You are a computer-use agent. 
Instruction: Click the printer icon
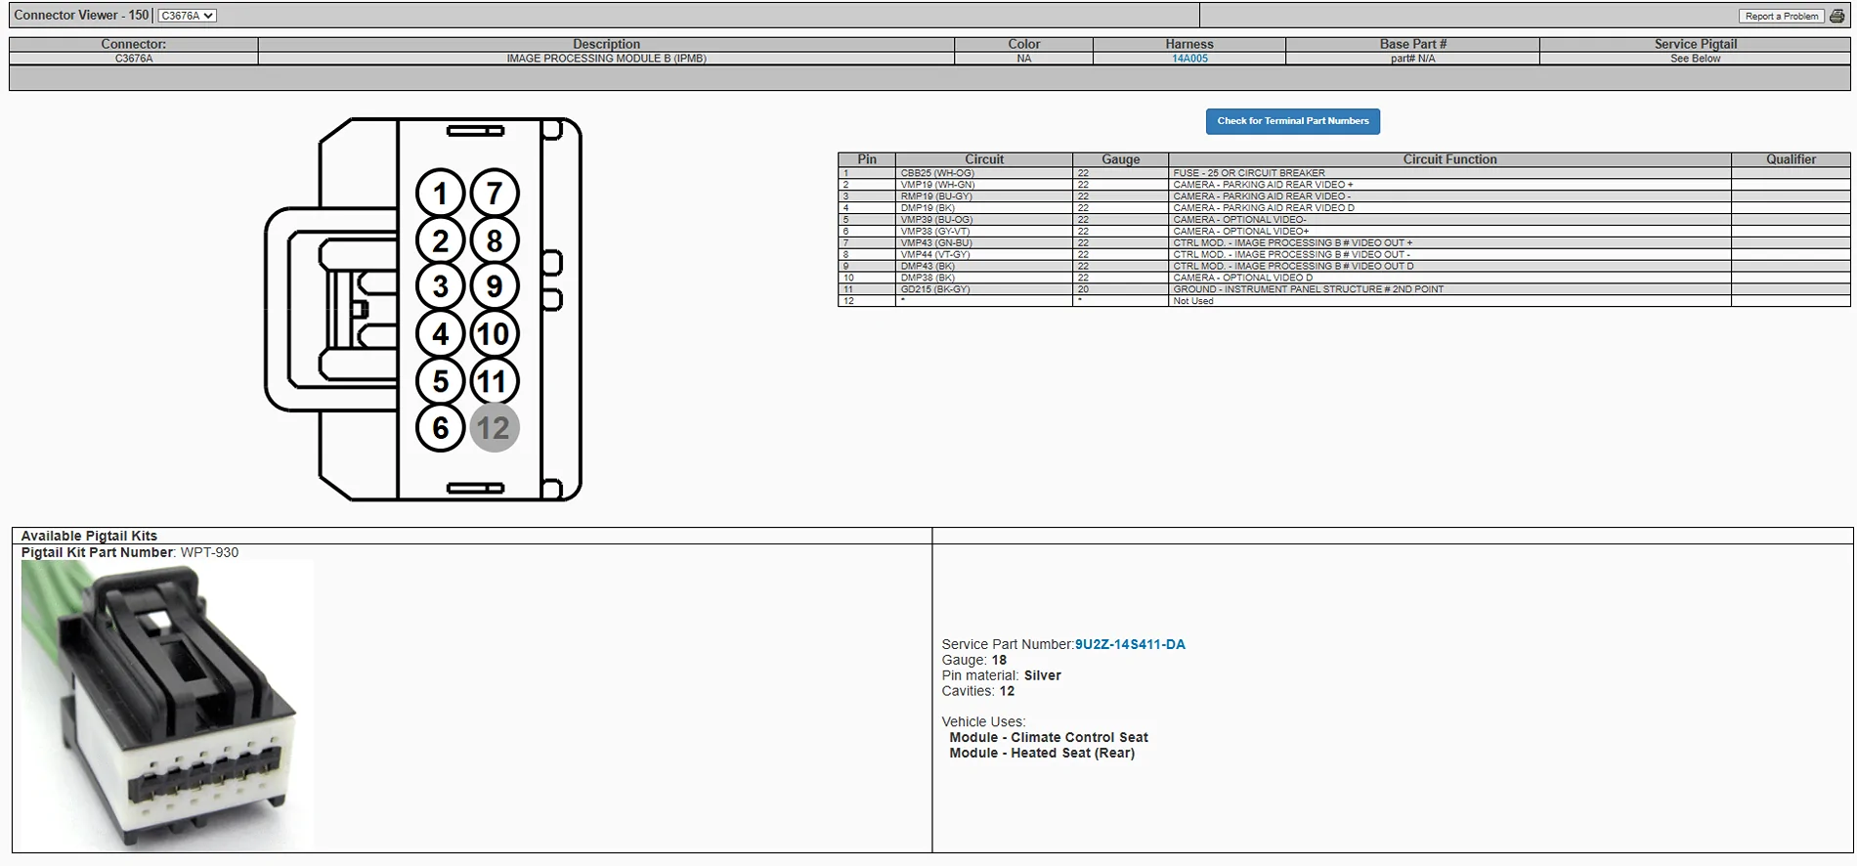click(x=1836, y=16)
